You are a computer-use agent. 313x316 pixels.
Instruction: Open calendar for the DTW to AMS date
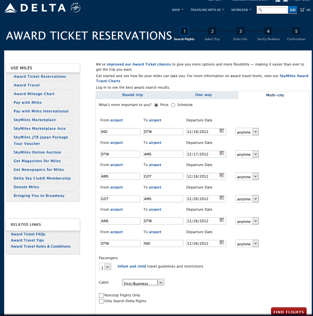221,154
